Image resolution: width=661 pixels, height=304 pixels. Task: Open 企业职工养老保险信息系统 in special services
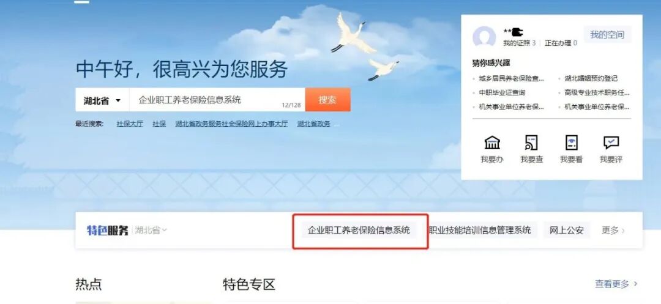click(359, 231)
